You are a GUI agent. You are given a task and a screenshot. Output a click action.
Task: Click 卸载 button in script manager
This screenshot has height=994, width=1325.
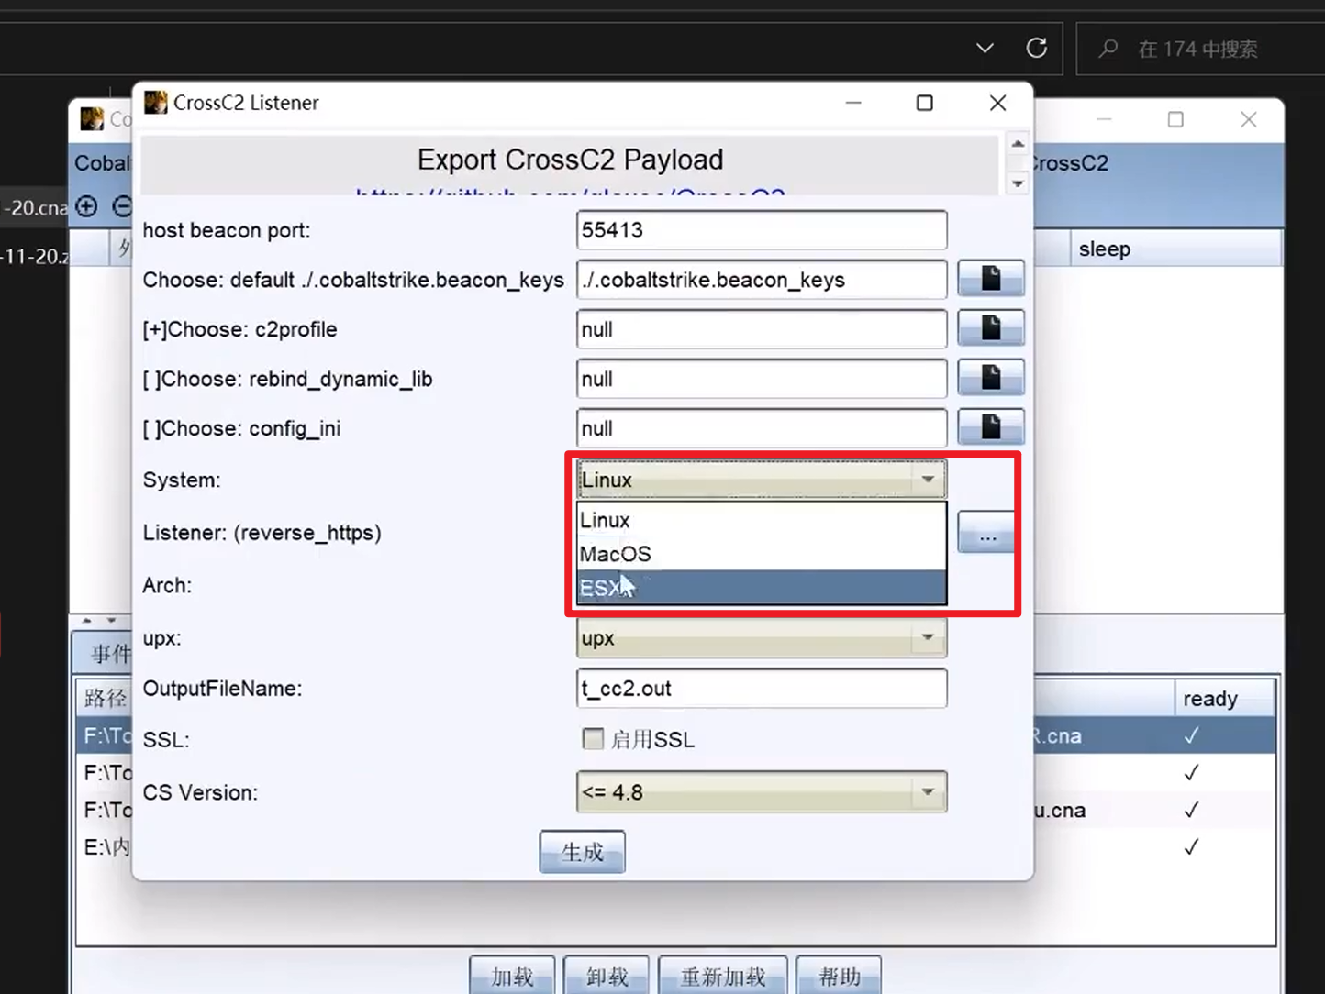tap(607, 976)
